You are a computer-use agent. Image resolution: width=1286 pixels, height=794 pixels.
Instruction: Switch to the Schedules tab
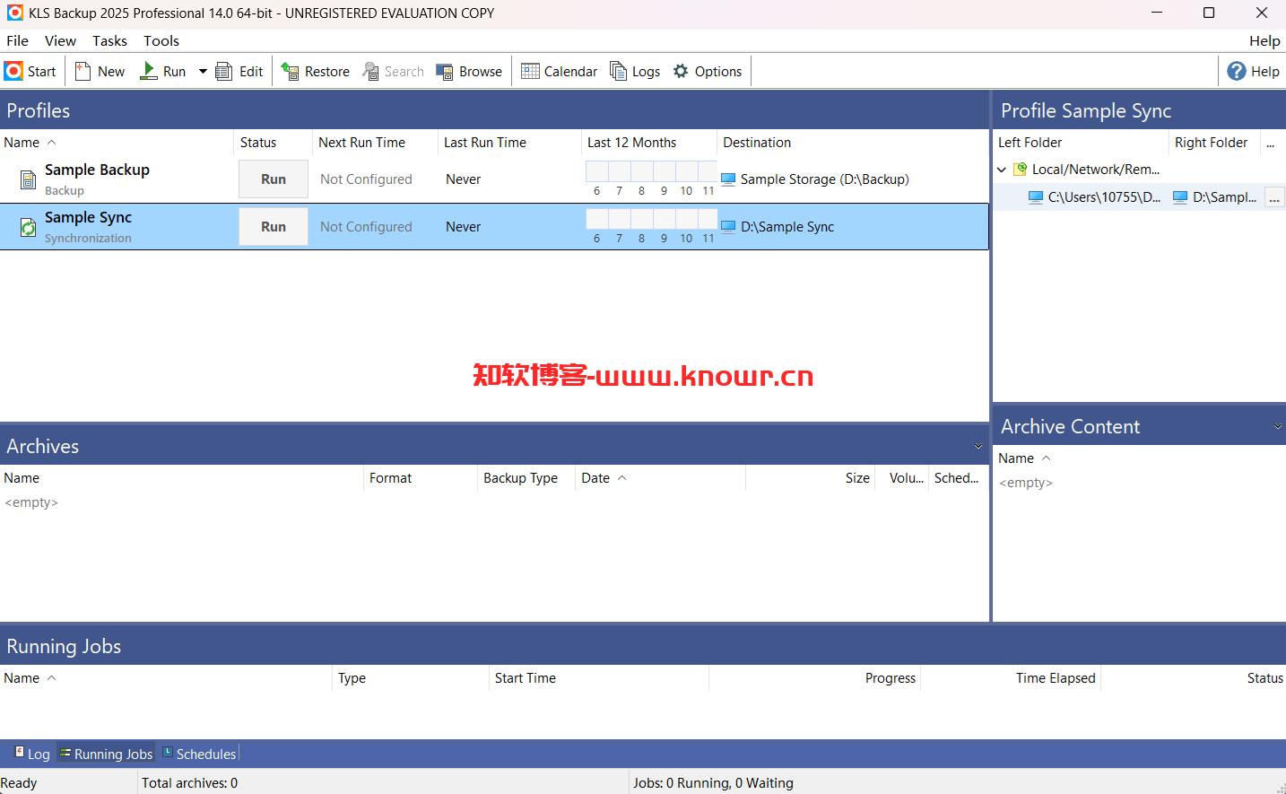coord(199,755)
